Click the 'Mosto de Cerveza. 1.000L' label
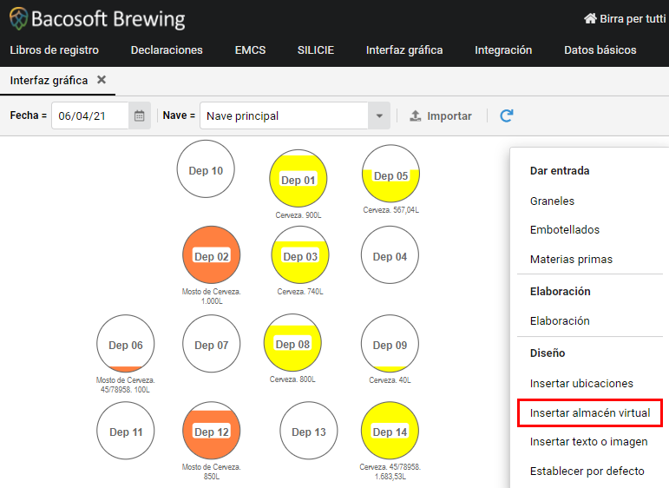 pyautogui.click(x=212, y=296)
